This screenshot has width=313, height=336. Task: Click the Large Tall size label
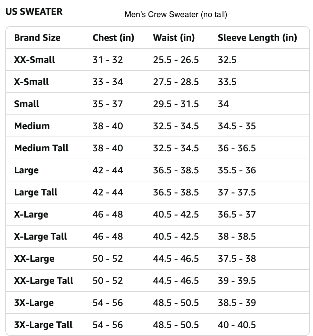coord(35,192)
